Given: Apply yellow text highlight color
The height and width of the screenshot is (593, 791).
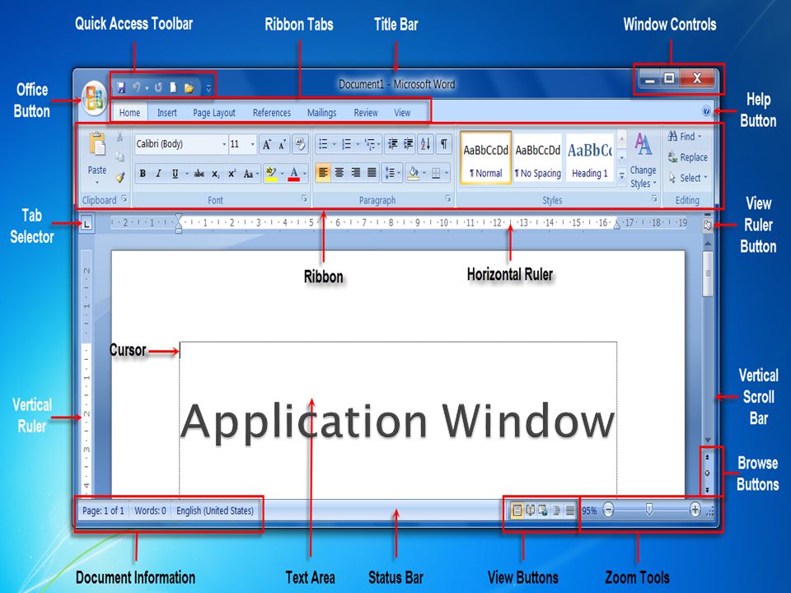Looking at the screenshot, I should [x=271, y=174].
